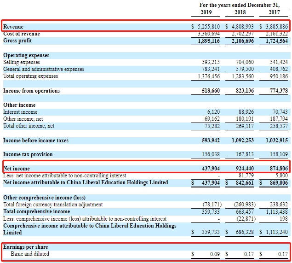Screen dimensions: 292x263
Task: Select 2017 Total operating expenses 950,186
Action: (279, 76)
